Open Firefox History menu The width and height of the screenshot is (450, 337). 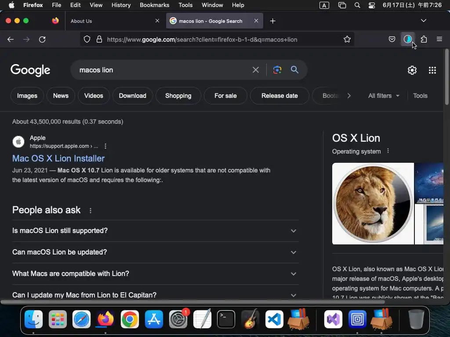point(121,5)
